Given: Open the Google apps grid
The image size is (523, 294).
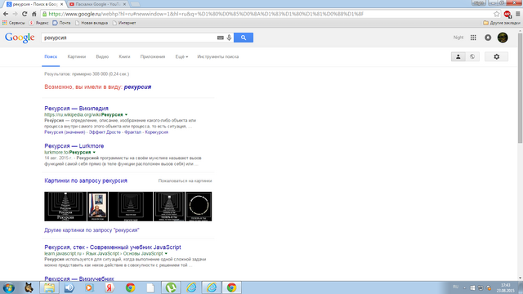Looking at the screenshot, I should (473, 38).
